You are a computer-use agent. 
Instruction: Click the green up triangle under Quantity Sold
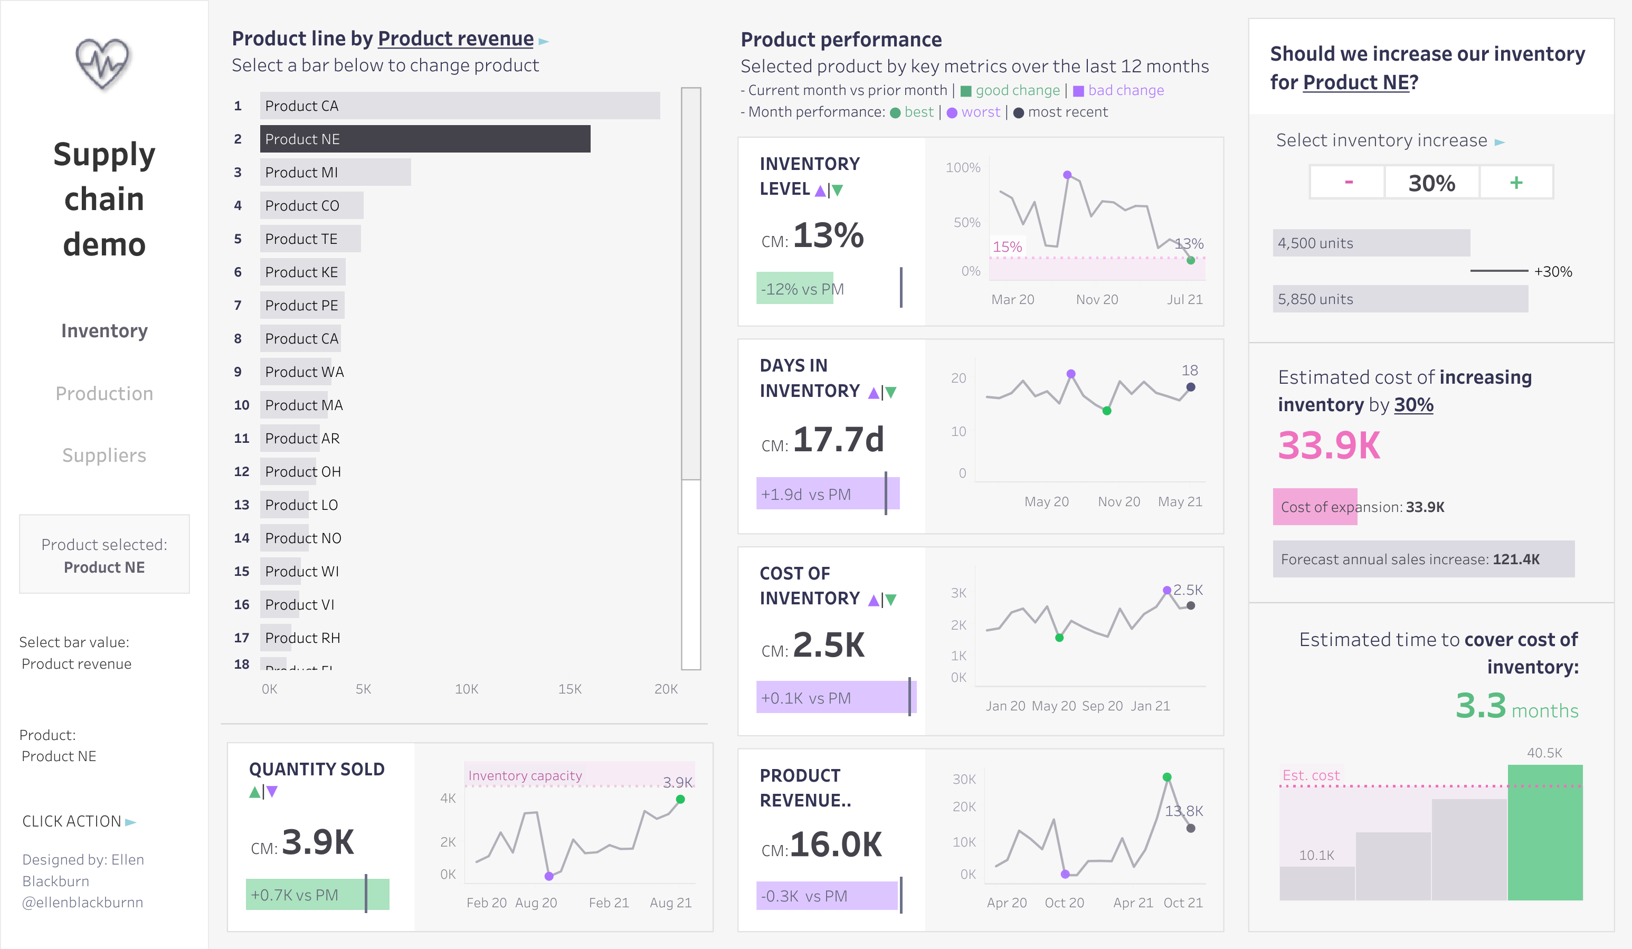[255, 792]
